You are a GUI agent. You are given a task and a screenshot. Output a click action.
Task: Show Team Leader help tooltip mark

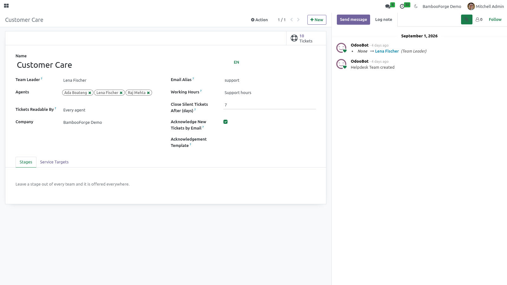click(x=42, y=79)
